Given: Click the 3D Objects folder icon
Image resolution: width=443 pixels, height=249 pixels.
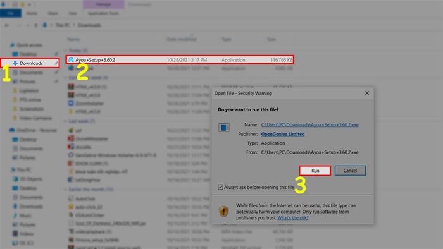Looking at the screenshot, I should tap(15, 179).
